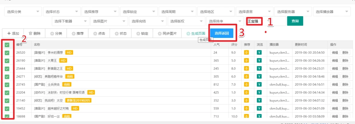Viewport: 355px width, 124px height.
Task: Click the 更新时间 column header
Action: click(x=301, y=45)
